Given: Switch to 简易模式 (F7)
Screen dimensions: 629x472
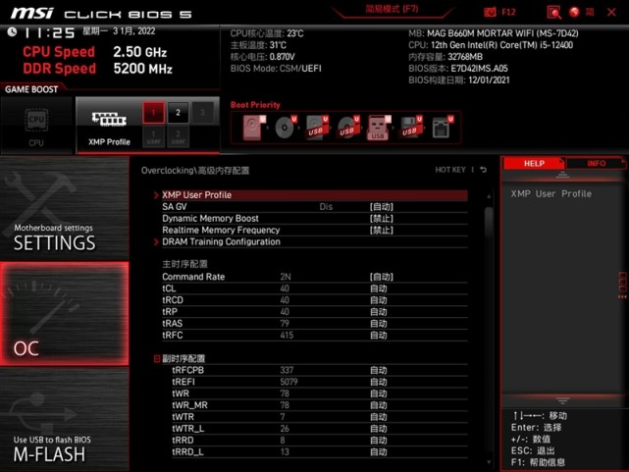Looking at the screenshot, I should click(392, 10).
